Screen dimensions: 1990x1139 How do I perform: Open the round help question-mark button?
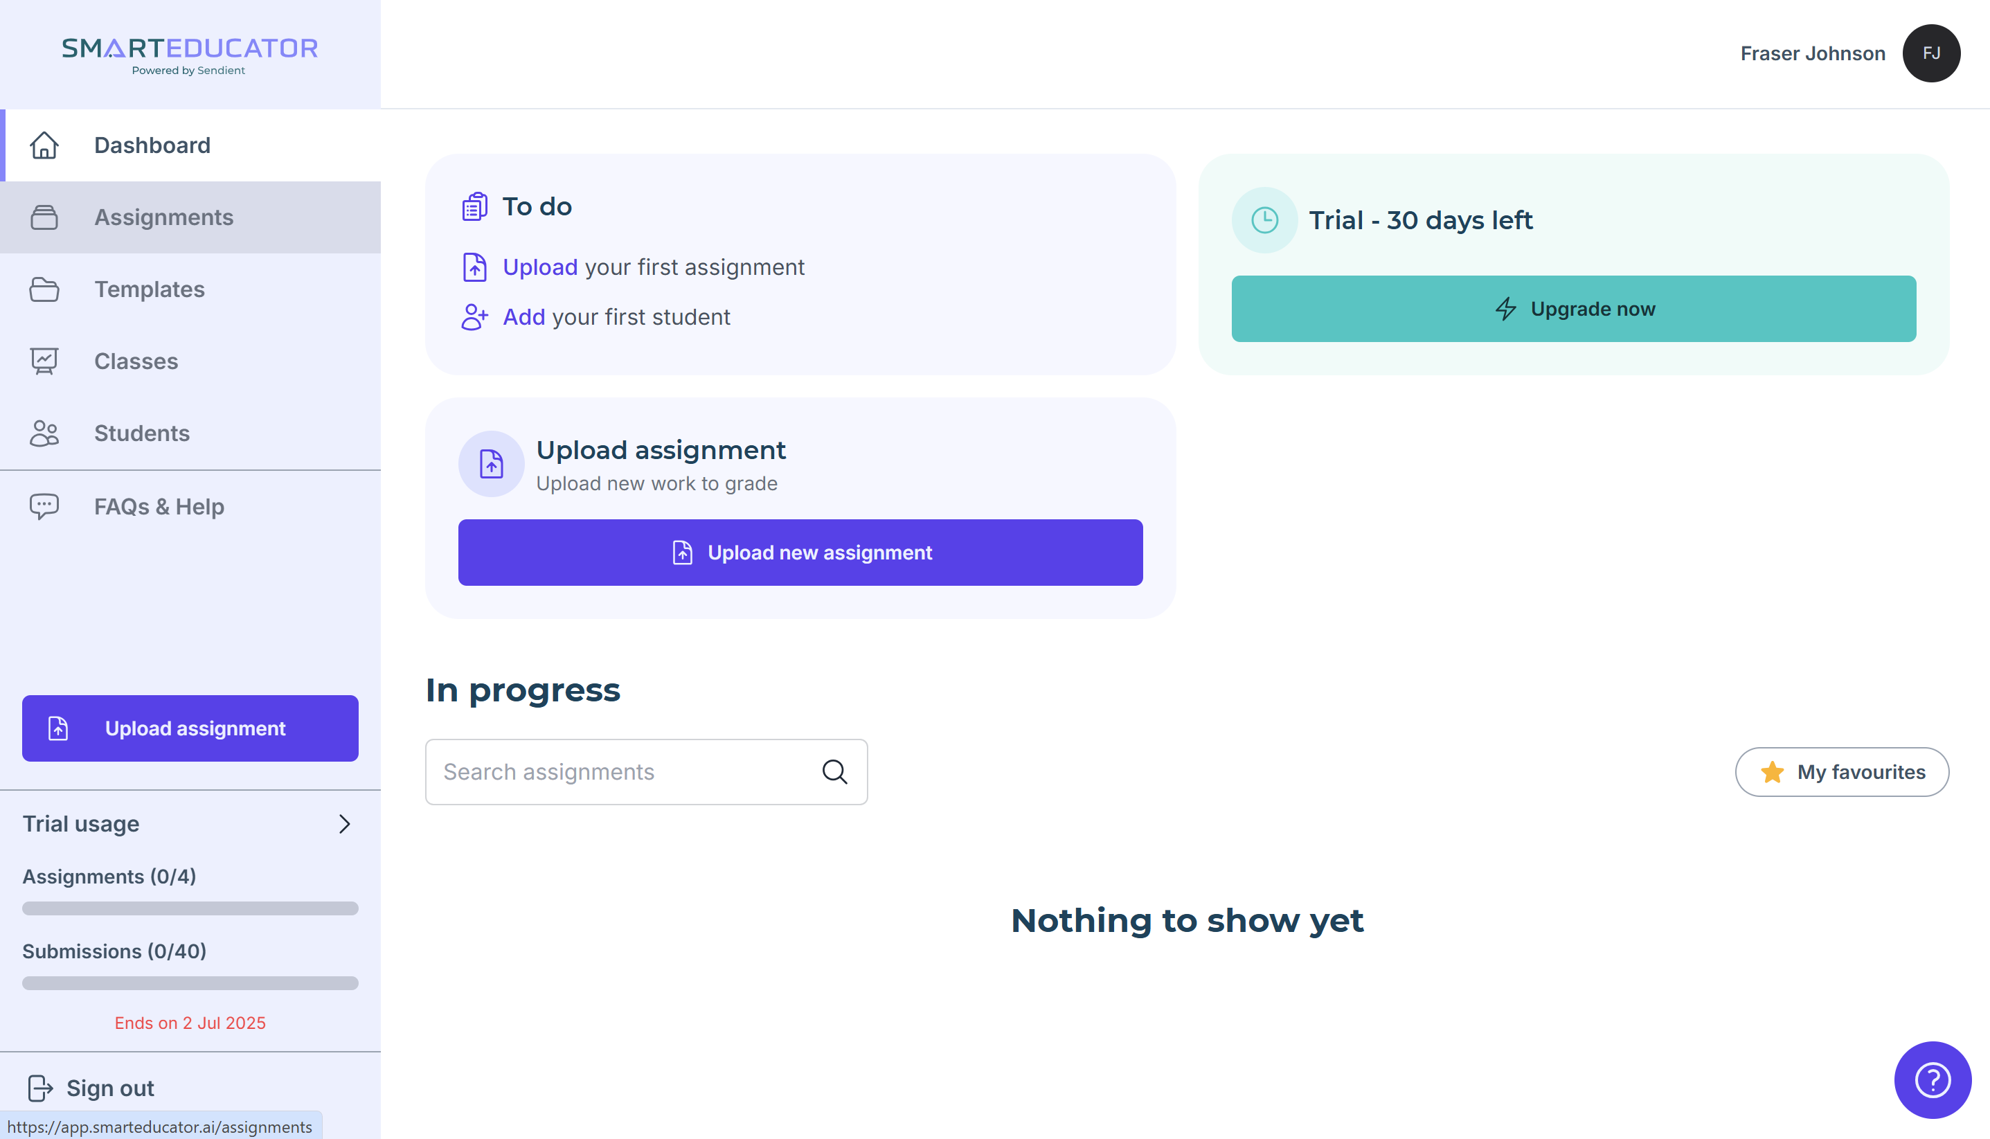point(1932,1079)
